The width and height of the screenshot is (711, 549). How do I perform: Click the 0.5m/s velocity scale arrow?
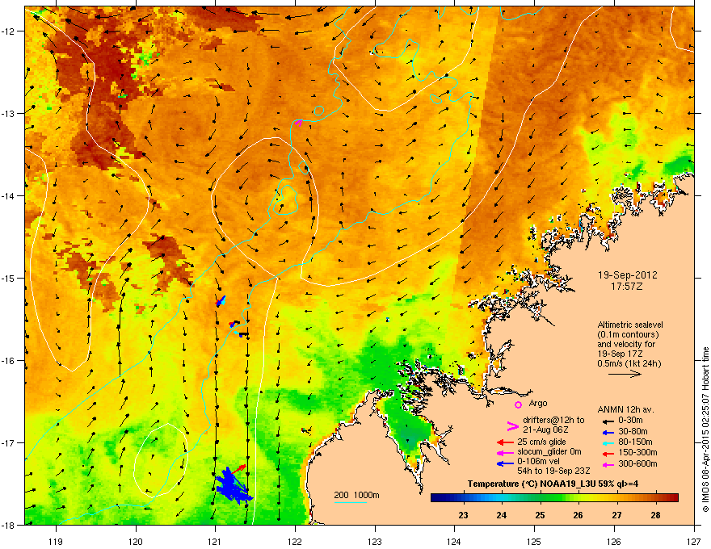625,374
